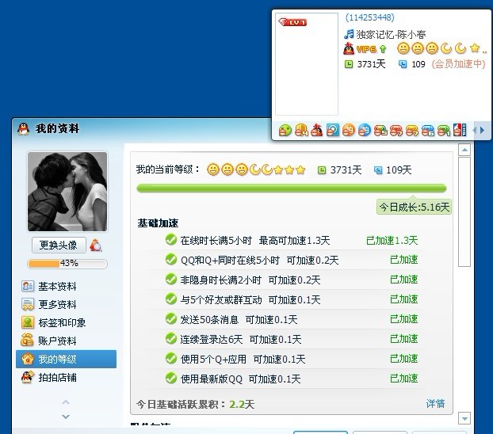Click the 会员加速中 link in the profile card
The image size is (493, 434).
[459, 64]
